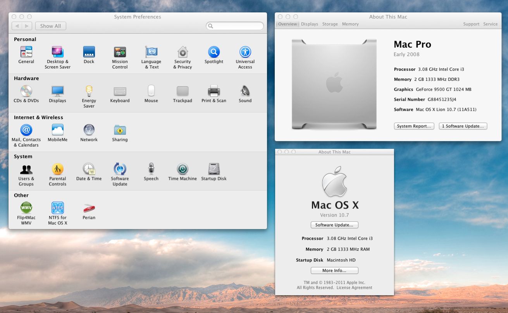The image size is (508, 313).
Task: Go back in System Preferences history
Action: pos(17,26)
